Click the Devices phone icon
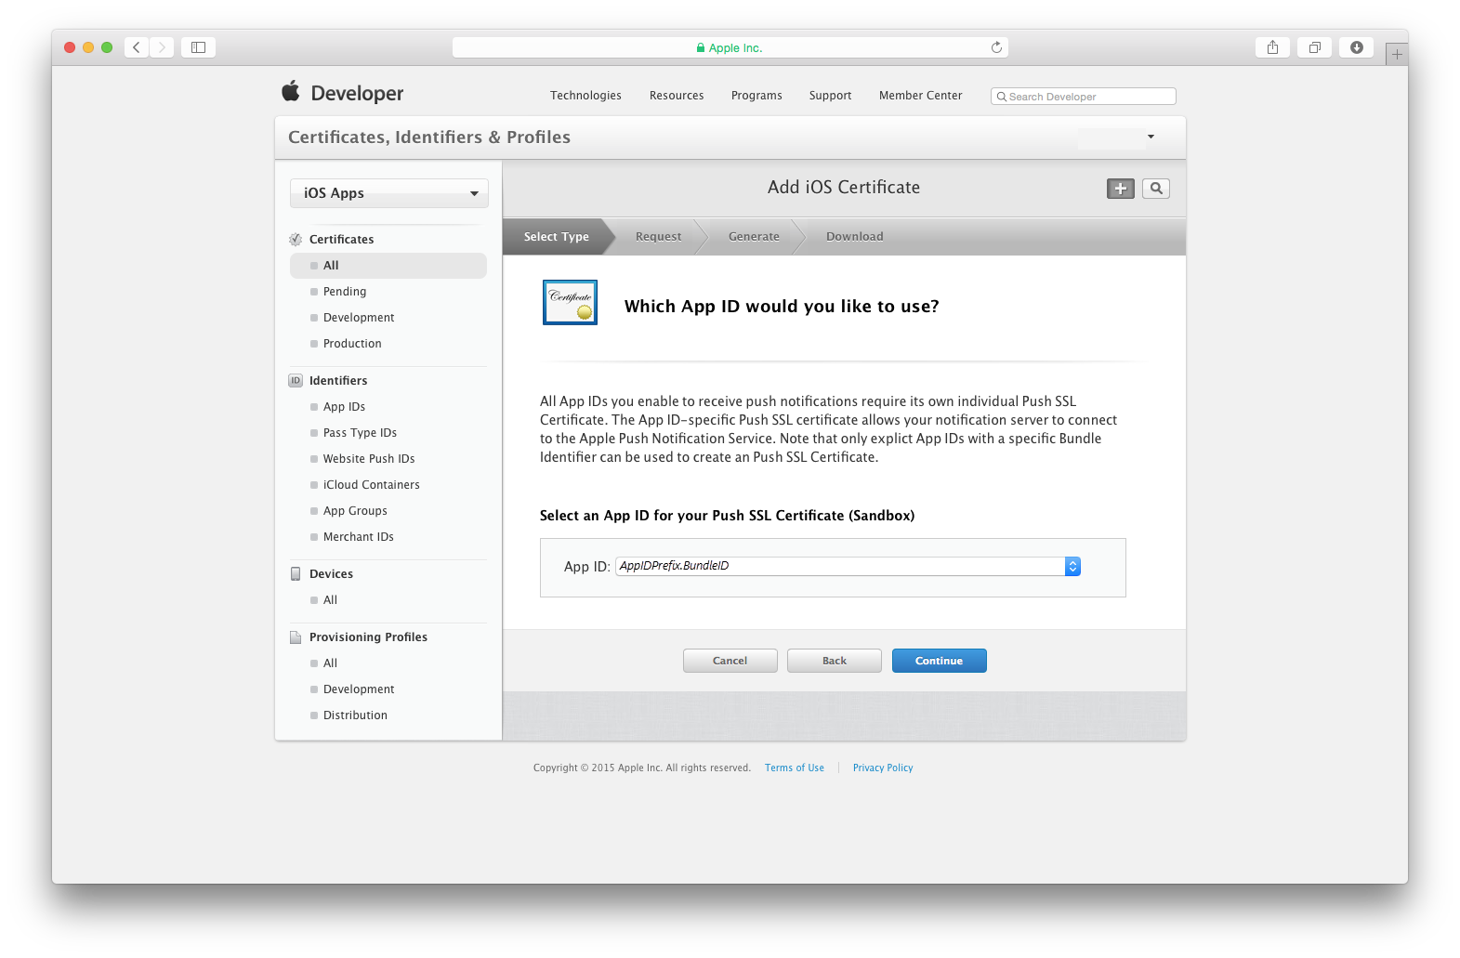1460x958 pixels. coord(296,574)
